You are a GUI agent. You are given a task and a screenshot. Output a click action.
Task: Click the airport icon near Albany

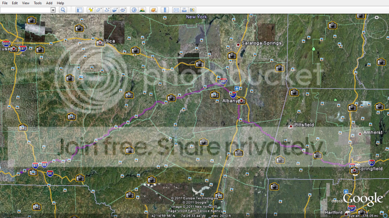point(237,88)
